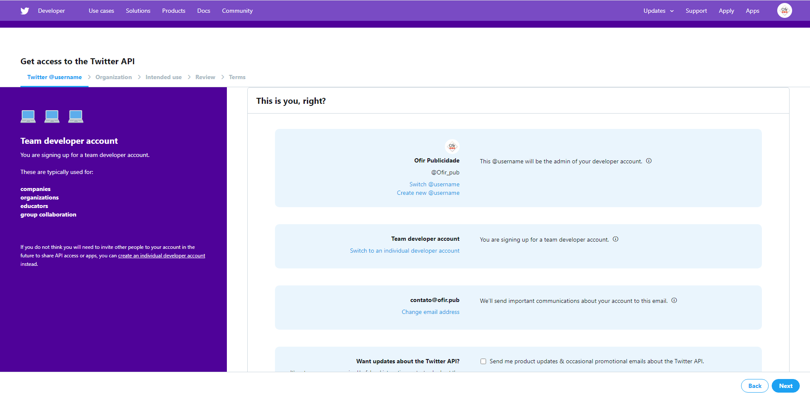Image resolution: width=810 pixels, height=399 pixels.
Task: Open the Products menu
Action: click(x=174, y=11)
